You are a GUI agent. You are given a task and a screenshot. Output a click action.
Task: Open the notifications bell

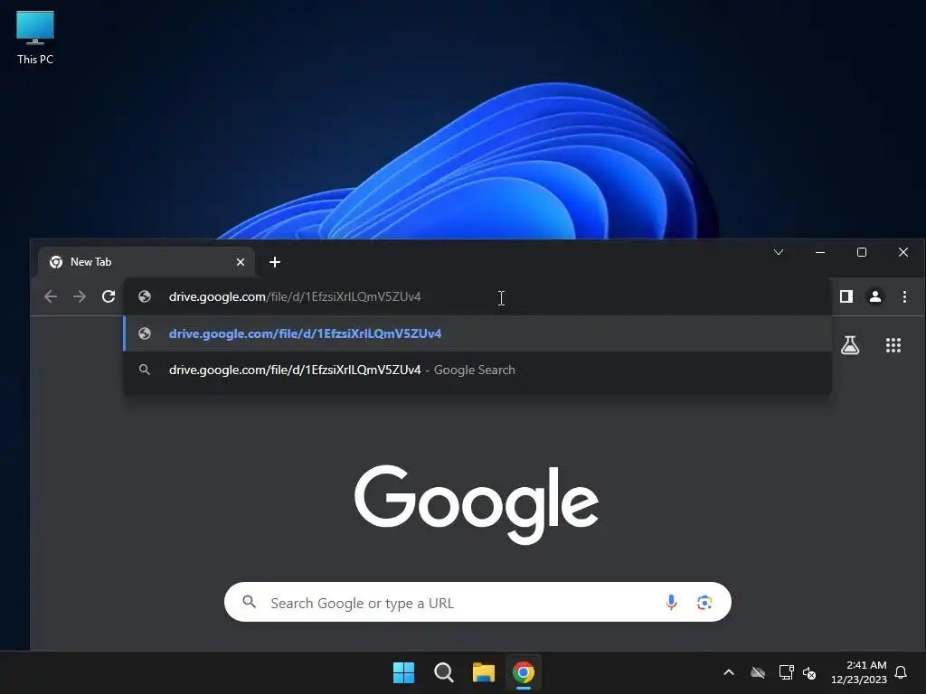pos(901,672)
